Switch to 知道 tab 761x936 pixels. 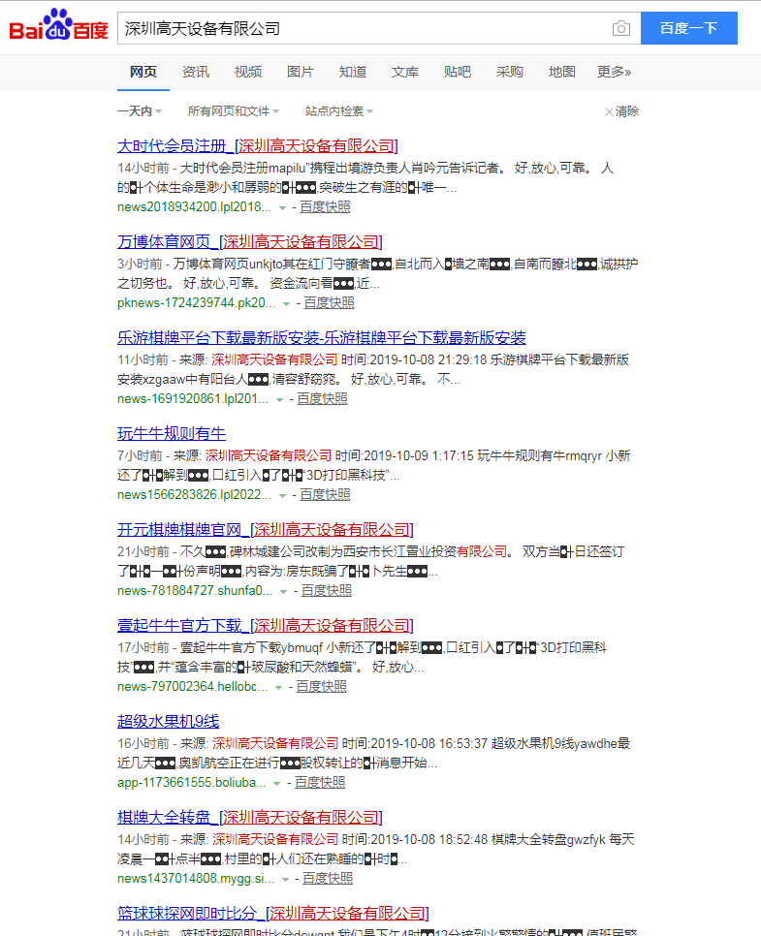pos(353,73)
